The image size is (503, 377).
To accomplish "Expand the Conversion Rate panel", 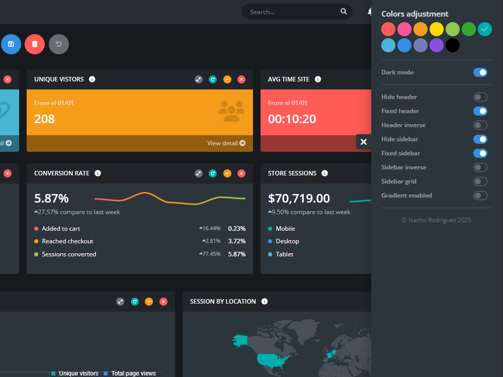I will 199,173.
